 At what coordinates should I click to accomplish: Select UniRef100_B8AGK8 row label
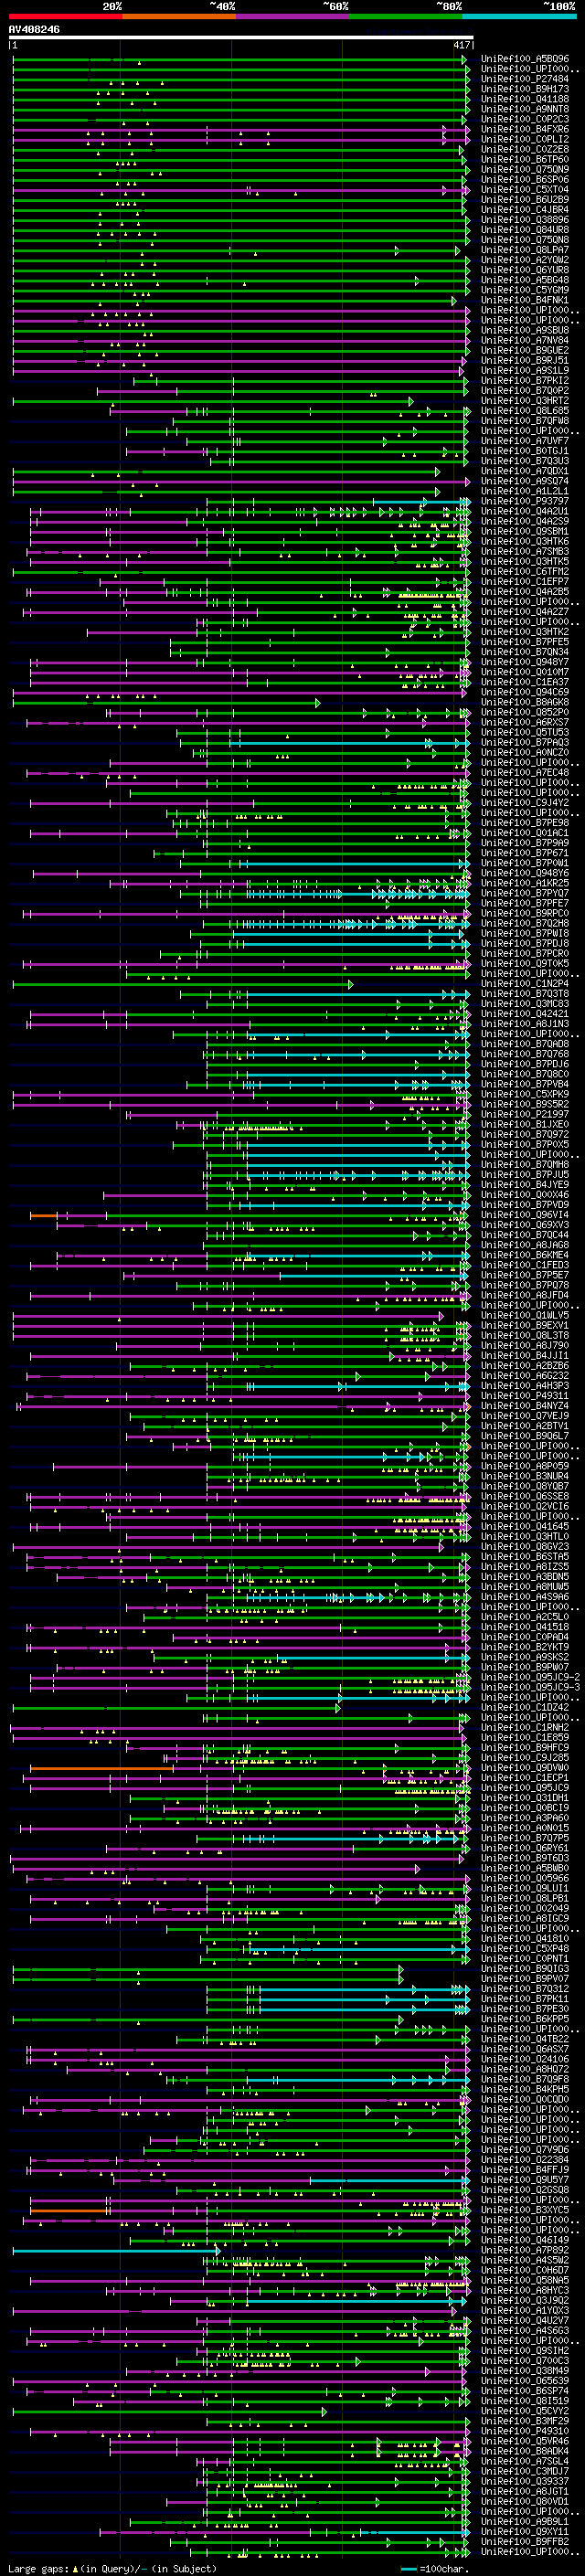pyautogui.click(x=525, y=702)
